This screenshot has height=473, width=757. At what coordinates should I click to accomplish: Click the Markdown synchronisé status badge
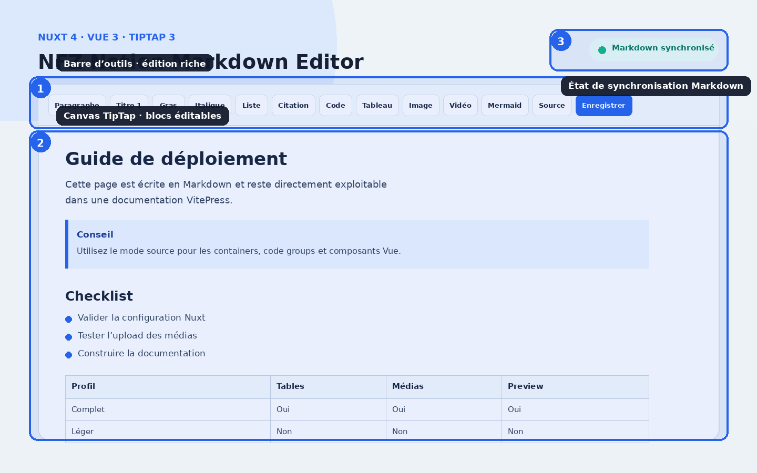(x=654, y=49)
